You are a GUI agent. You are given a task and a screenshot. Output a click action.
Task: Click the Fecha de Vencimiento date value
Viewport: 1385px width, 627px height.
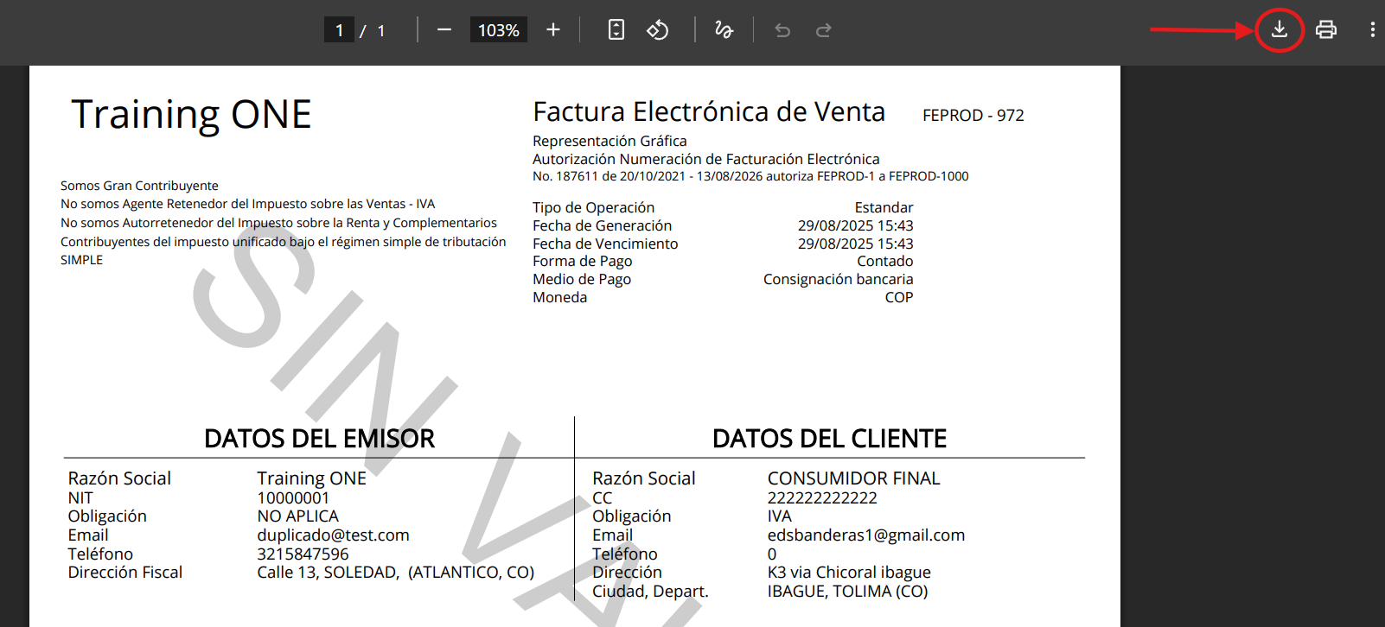[x=855, y=244]
